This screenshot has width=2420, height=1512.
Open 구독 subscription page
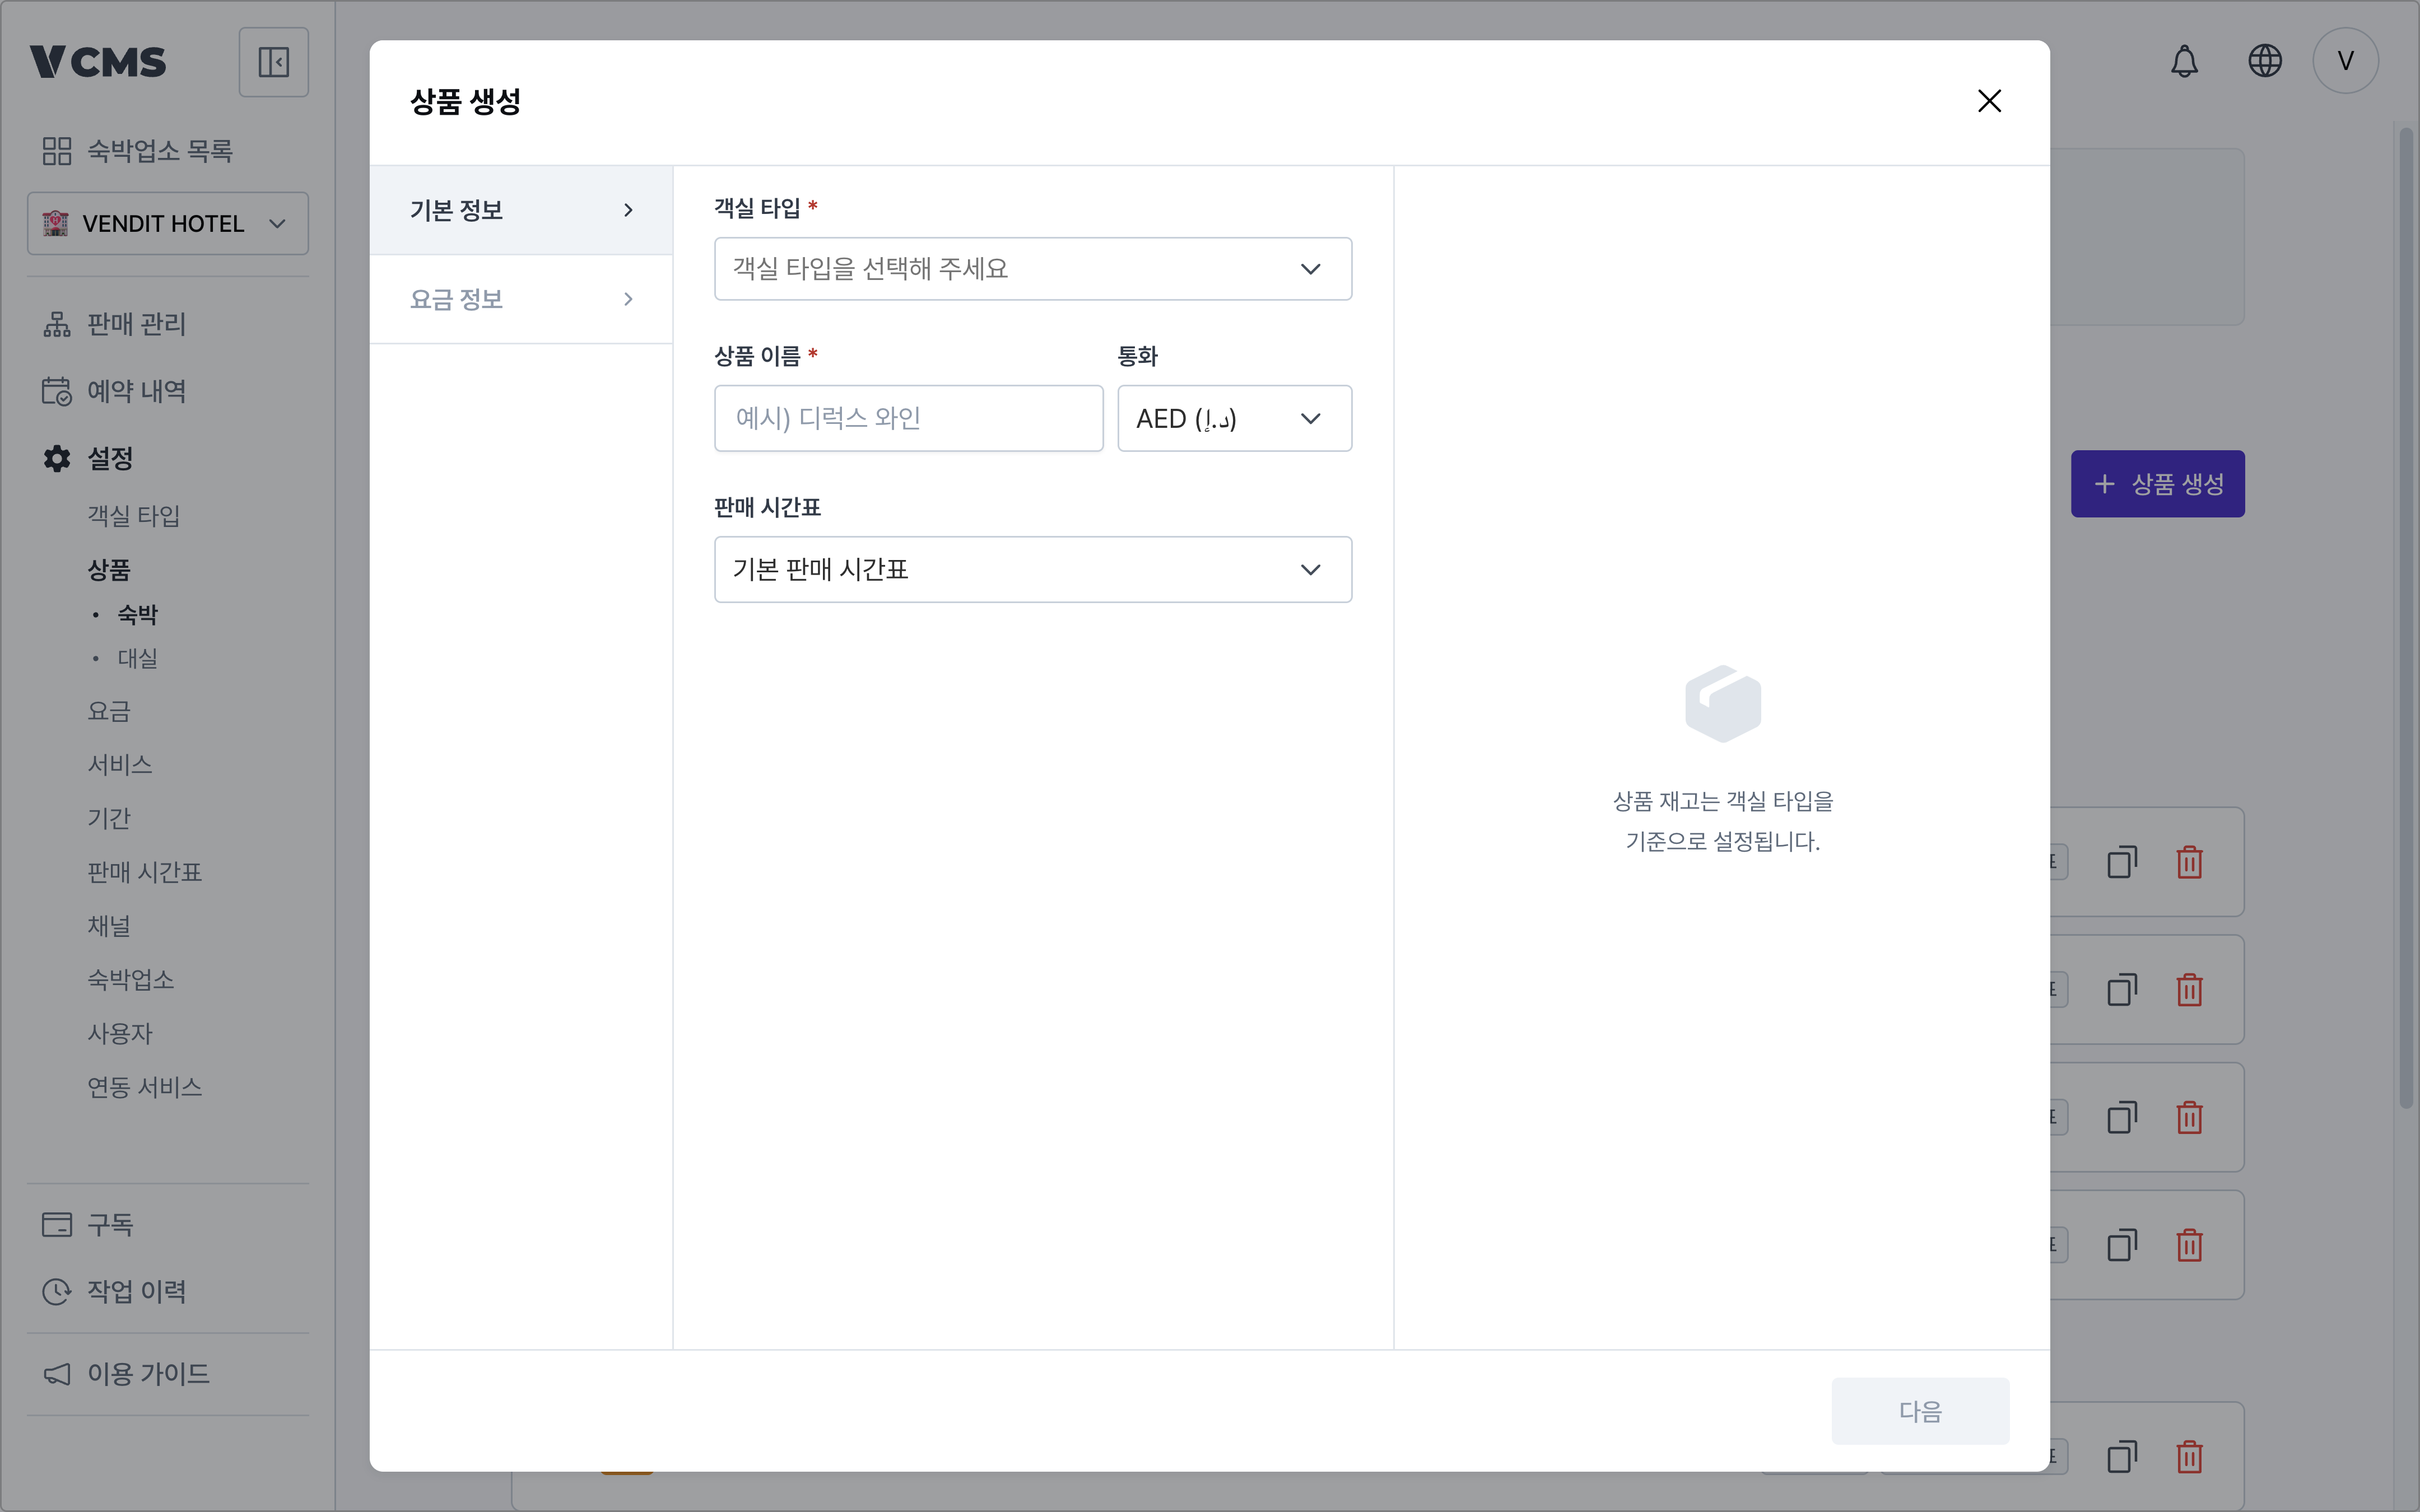pyautogui.click(x=88, y=1225)
